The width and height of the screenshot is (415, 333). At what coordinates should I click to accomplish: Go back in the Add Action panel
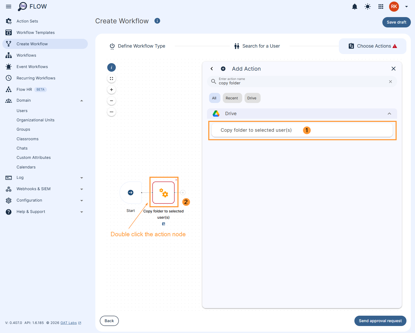[212, 69]
